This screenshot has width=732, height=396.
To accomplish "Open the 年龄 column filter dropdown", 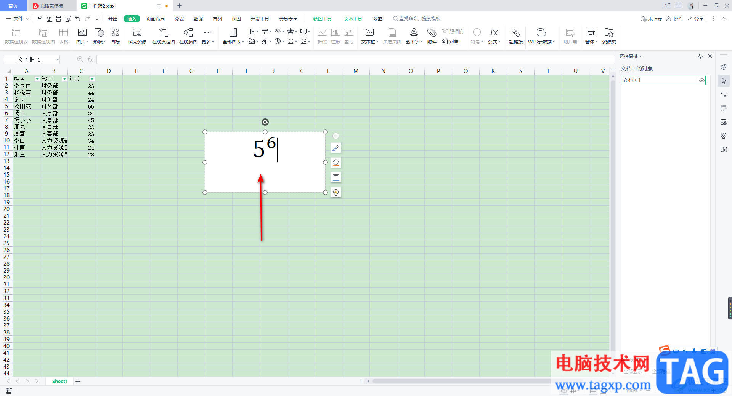I will coord(92,79).
